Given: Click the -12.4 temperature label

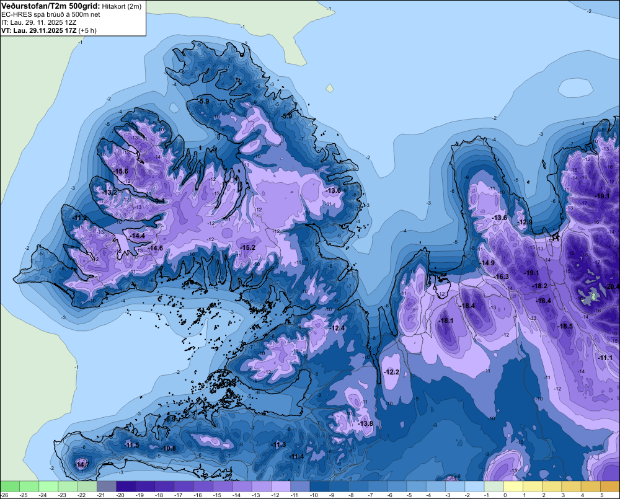Looking at the screenshot, I should click(x=337, y=328).
